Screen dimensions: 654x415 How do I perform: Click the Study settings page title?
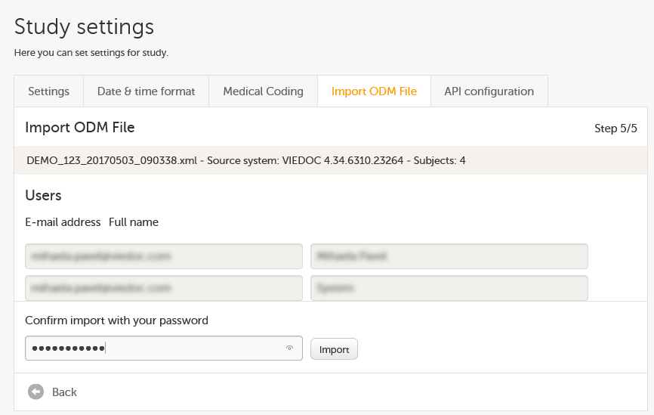tap(84, 27)
